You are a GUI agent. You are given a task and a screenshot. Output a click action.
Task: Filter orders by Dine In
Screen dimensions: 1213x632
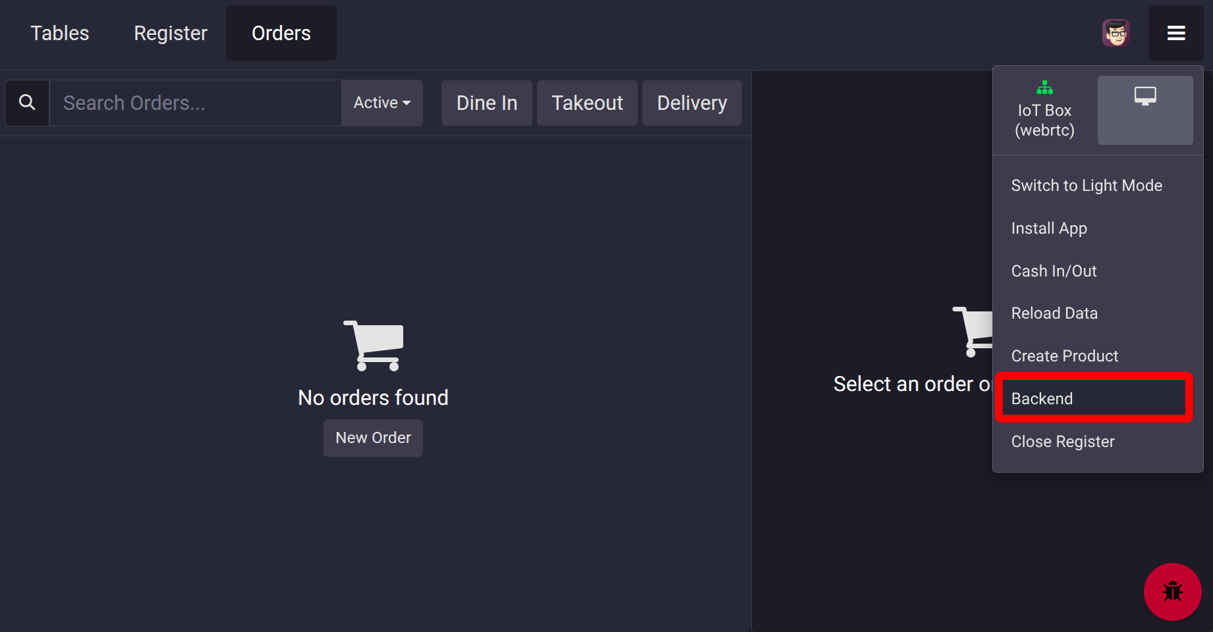click(x=486, y=103)
